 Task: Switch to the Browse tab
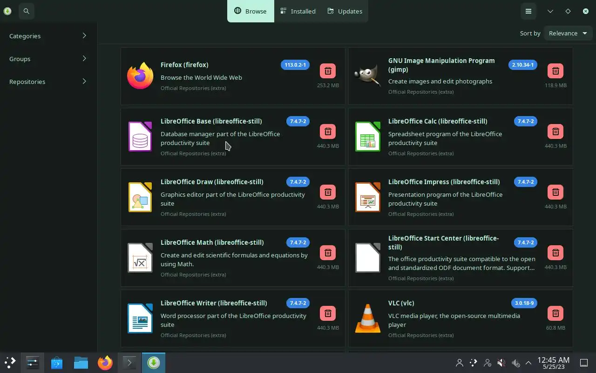click(x=251, y=11)
